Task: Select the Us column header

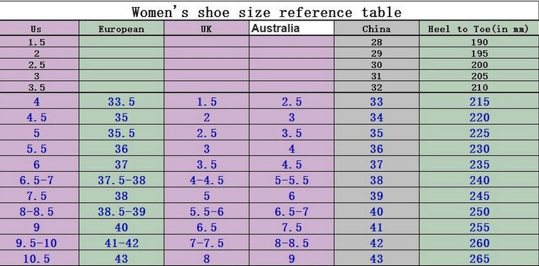Action: (x=36, y=29)
